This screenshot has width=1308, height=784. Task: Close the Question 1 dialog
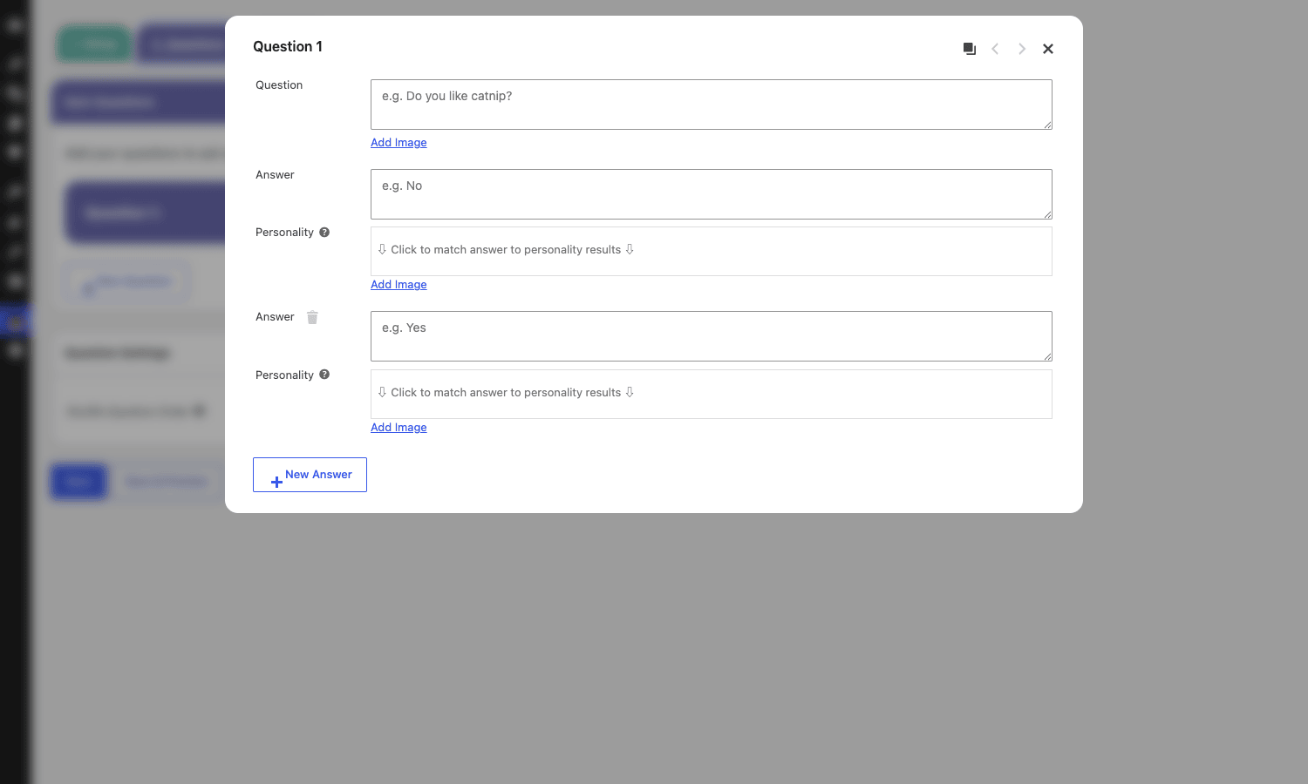click(x=1048, y=49)
